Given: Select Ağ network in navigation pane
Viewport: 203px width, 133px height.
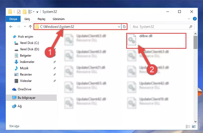Looking at the screenshot, I should [x=17, y=106].
